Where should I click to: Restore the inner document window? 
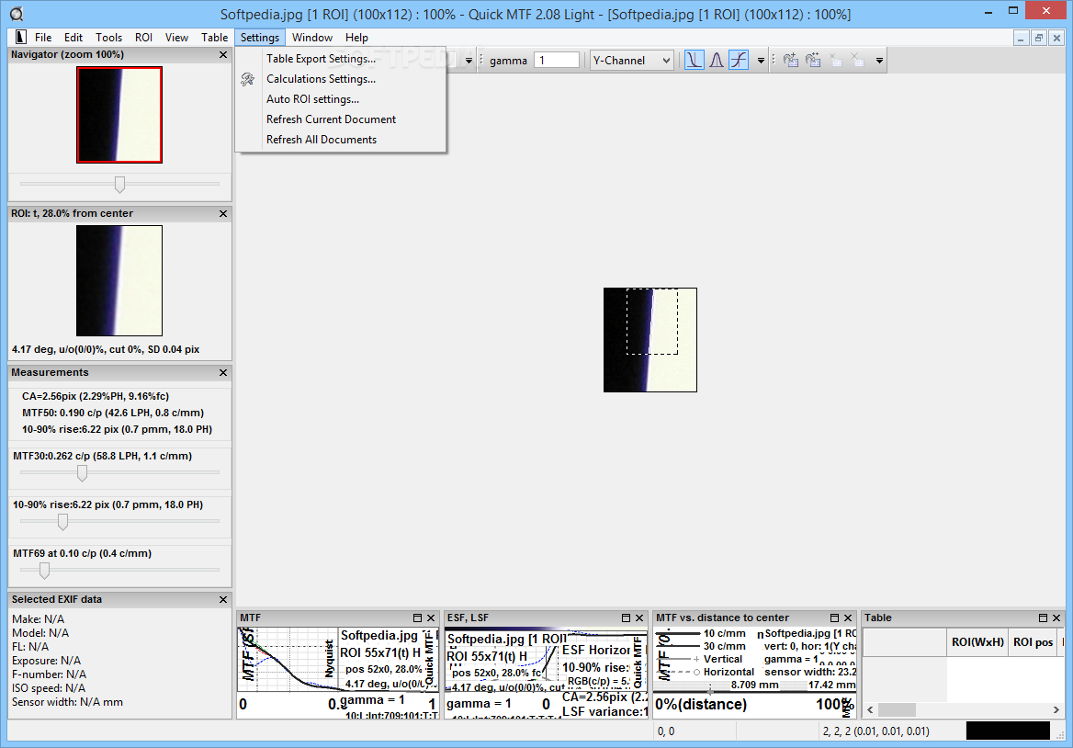click(x=1039, y=39)
